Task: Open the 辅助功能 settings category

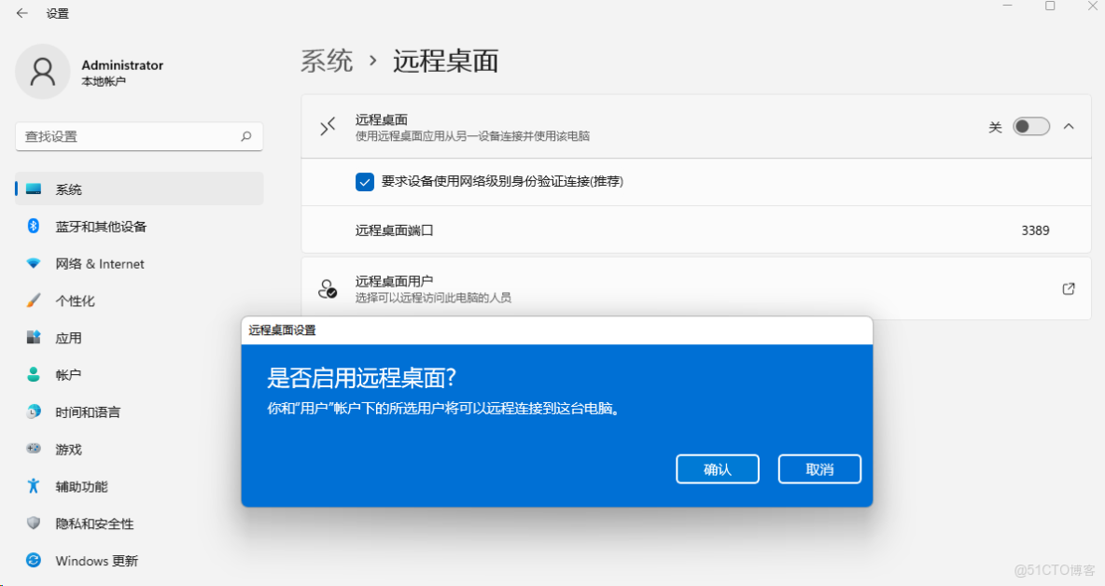Action: click(x=79, y=486)
